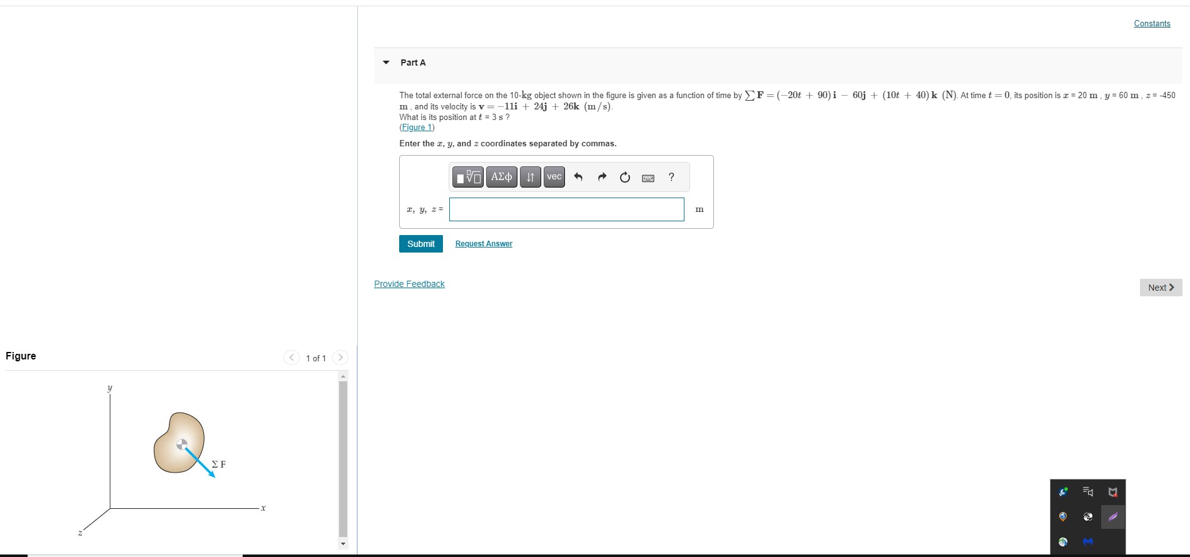Click the figure panel scrollbar down arrow
The image size is (1190, 557).
click(x=343, y=544)
